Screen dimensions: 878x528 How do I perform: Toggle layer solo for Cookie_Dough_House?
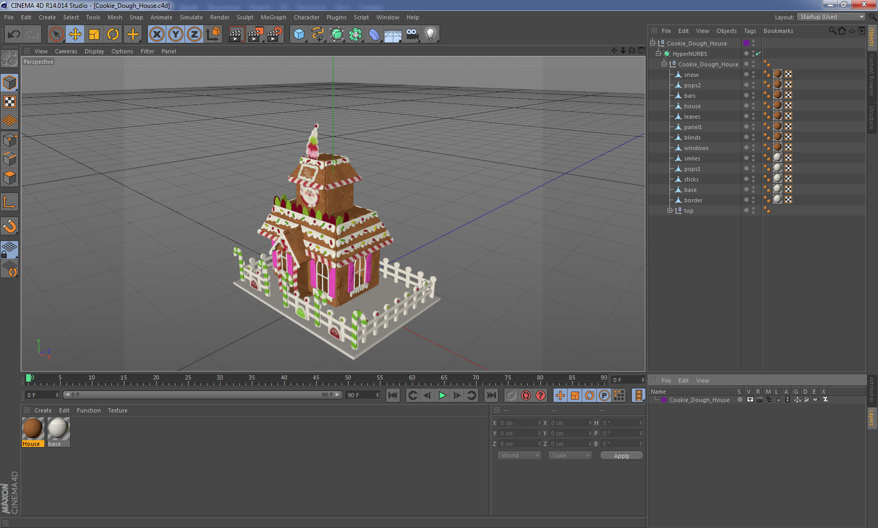pos(740,399)
